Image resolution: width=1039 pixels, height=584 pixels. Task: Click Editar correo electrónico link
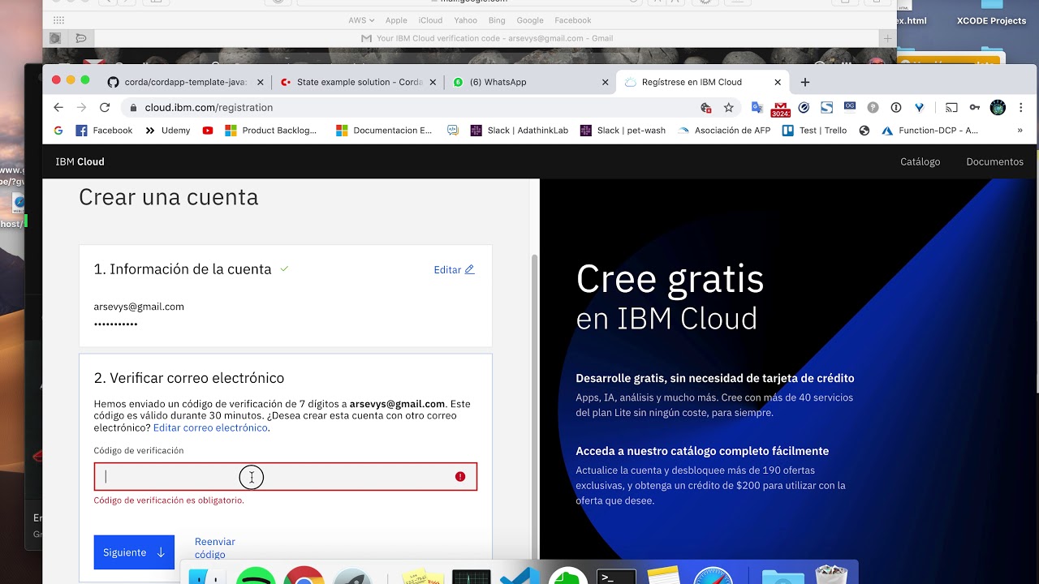tap(210, 427)
